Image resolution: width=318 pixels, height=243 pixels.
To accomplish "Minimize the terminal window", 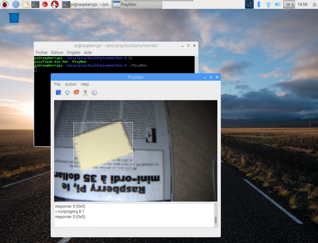I will 182,46.
